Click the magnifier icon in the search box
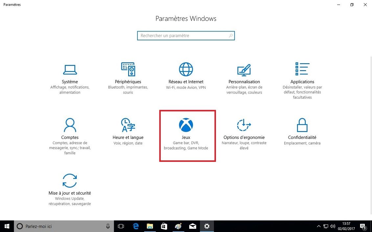 click(x=231, y=36)
